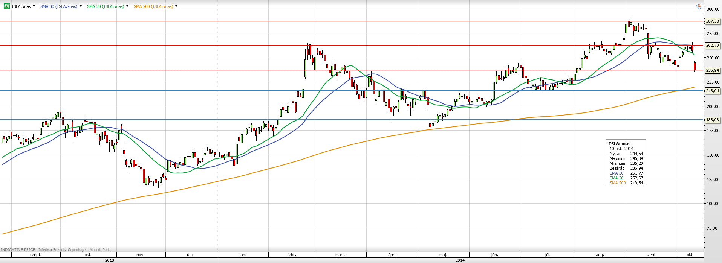Click the aug. month label
Viewport: 722px width, 263px height.
click(600, 255)
